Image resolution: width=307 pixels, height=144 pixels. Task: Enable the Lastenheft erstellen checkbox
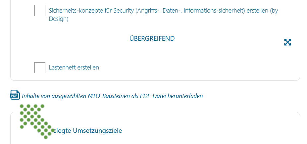tap(40, 68)
